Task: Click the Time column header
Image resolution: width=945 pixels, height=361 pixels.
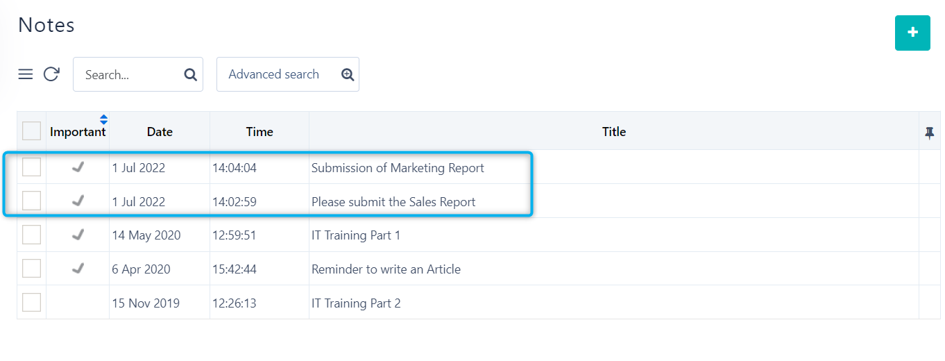Action: 259,132
